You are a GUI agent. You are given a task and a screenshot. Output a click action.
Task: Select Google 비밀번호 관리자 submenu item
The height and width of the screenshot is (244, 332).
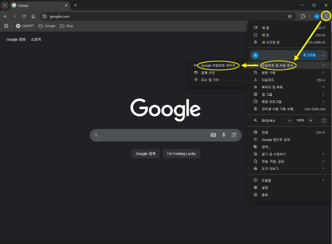218,66
